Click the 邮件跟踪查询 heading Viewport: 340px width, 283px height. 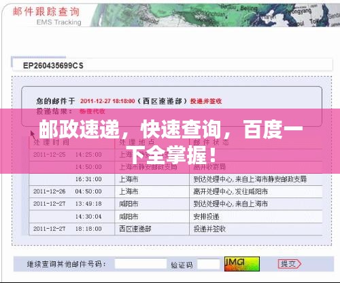pos(46,12)
